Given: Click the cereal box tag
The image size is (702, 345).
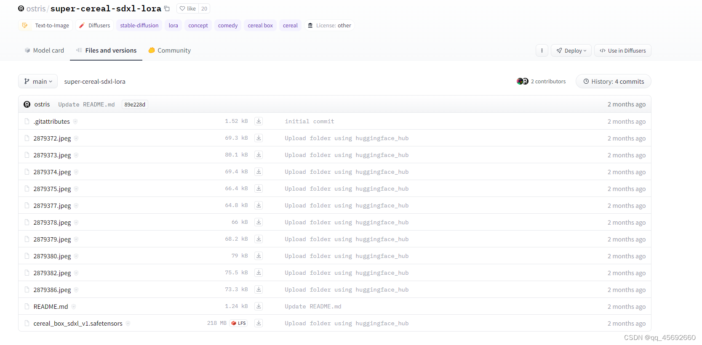Looking at the screenshot, I should click(260, 25).
